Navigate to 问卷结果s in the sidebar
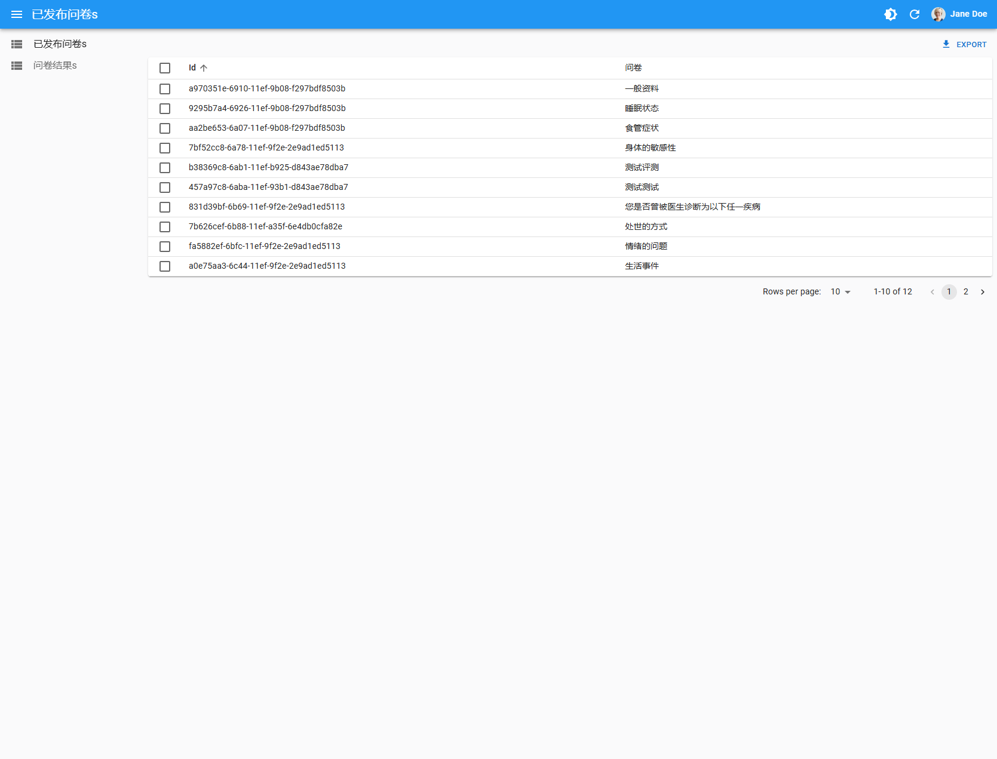Image resolution: width=997 pixels, height=759 pixels. pyautogui.click(x=55, y=66)
